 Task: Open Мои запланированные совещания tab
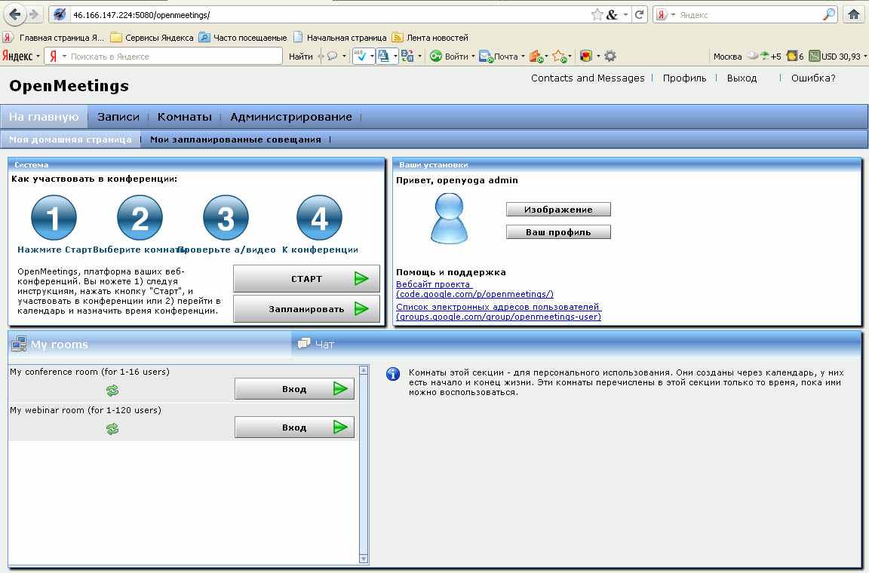[x=235, y=139]
